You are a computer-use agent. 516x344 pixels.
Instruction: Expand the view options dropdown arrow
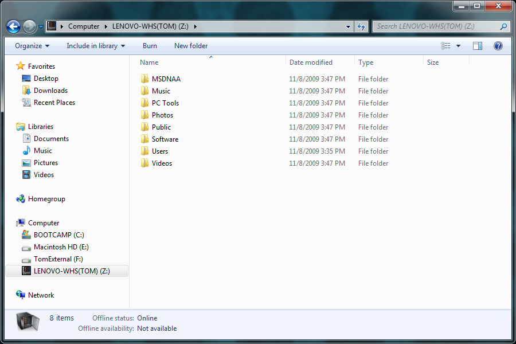click(458, 46)
